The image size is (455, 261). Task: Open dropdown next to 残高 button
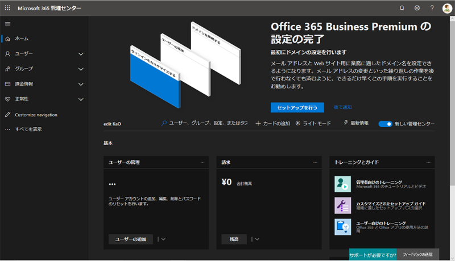pos(257,239)
